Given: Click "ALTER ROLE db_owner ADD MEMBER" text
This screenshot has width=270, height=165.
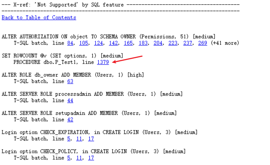Looking at the screenshot, I should point(46,75).
